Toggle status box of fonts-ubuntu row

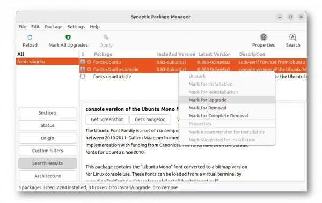(x=83, y=62)
